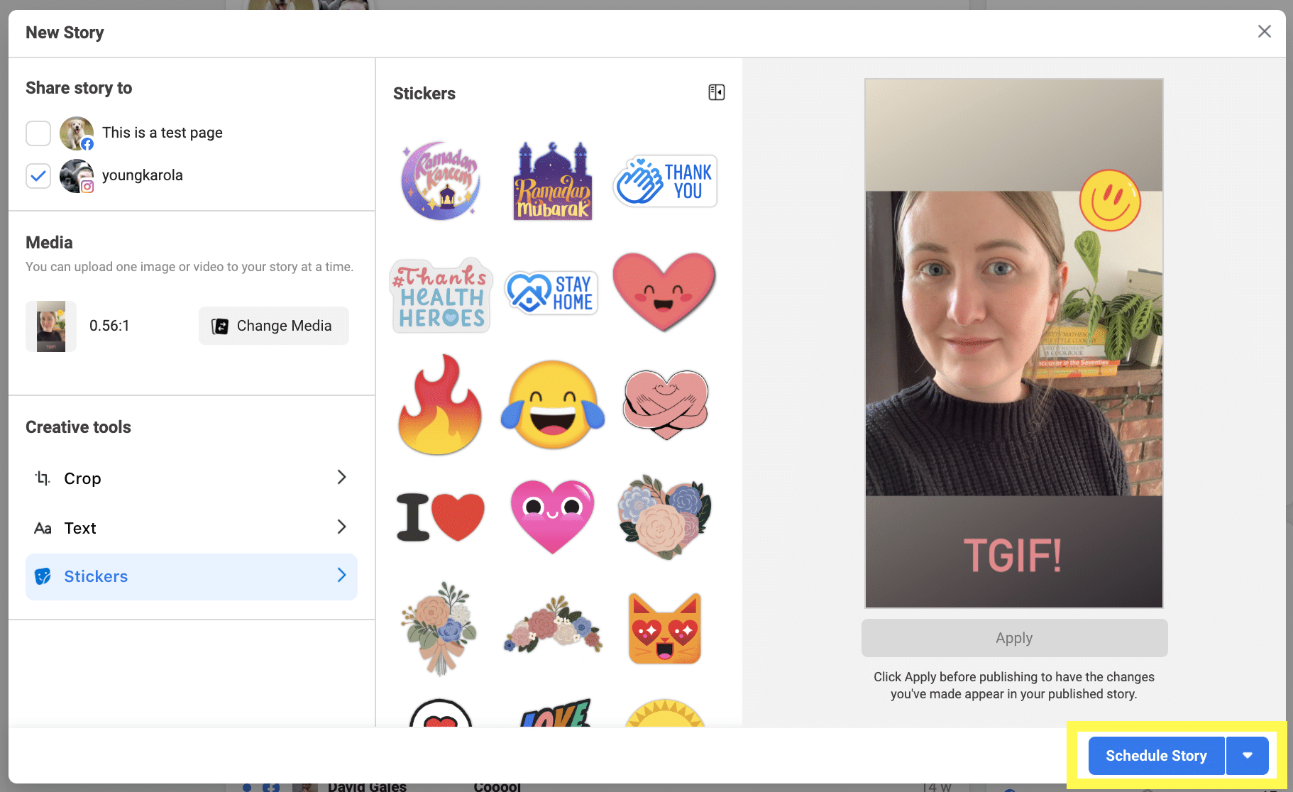Close the New Story dialog
The height and width of the screenshot is (792, 1293).
click(x=1264, y=31)
